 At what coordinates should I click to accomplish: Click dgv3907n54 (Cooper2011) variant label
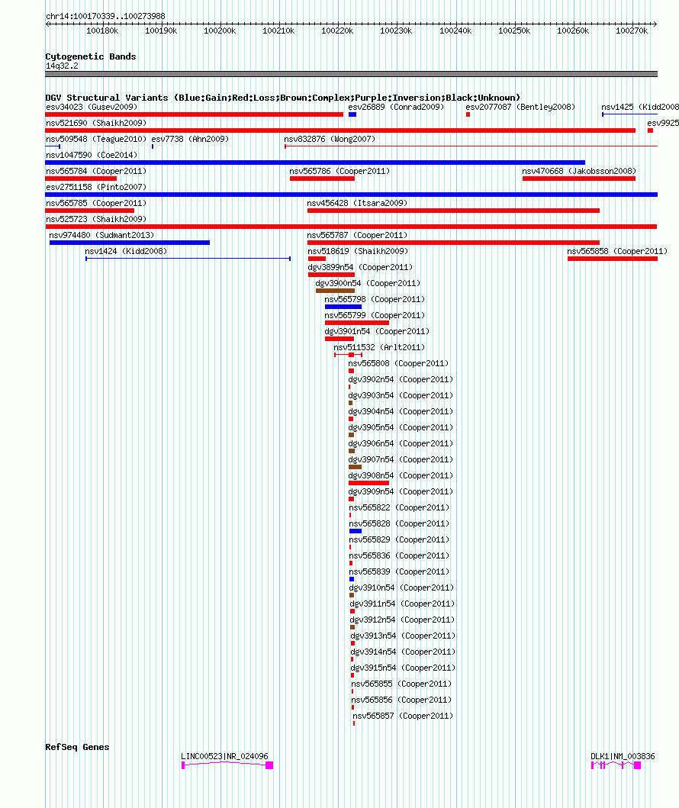coord(401,459)
